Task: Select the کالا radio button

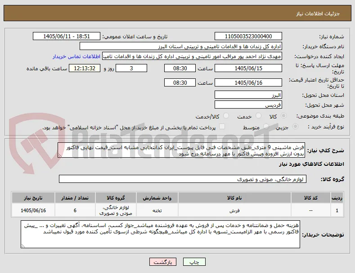Action: tap(283, 116)
